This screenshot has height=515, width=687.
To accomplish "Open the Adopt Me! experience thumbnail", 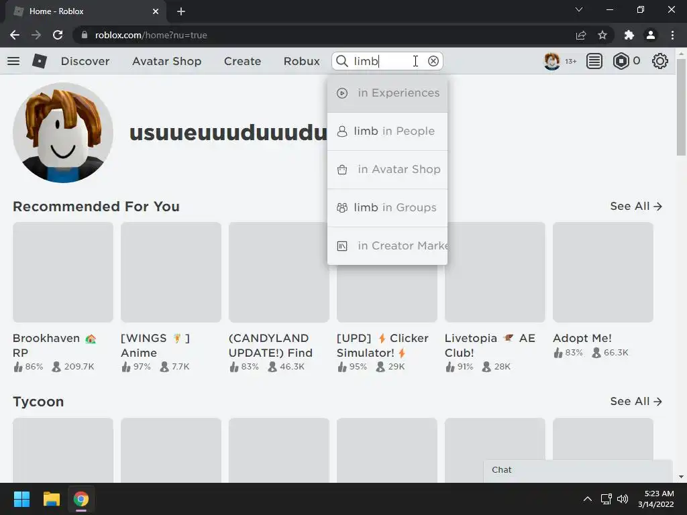I will tap(603, 272).
